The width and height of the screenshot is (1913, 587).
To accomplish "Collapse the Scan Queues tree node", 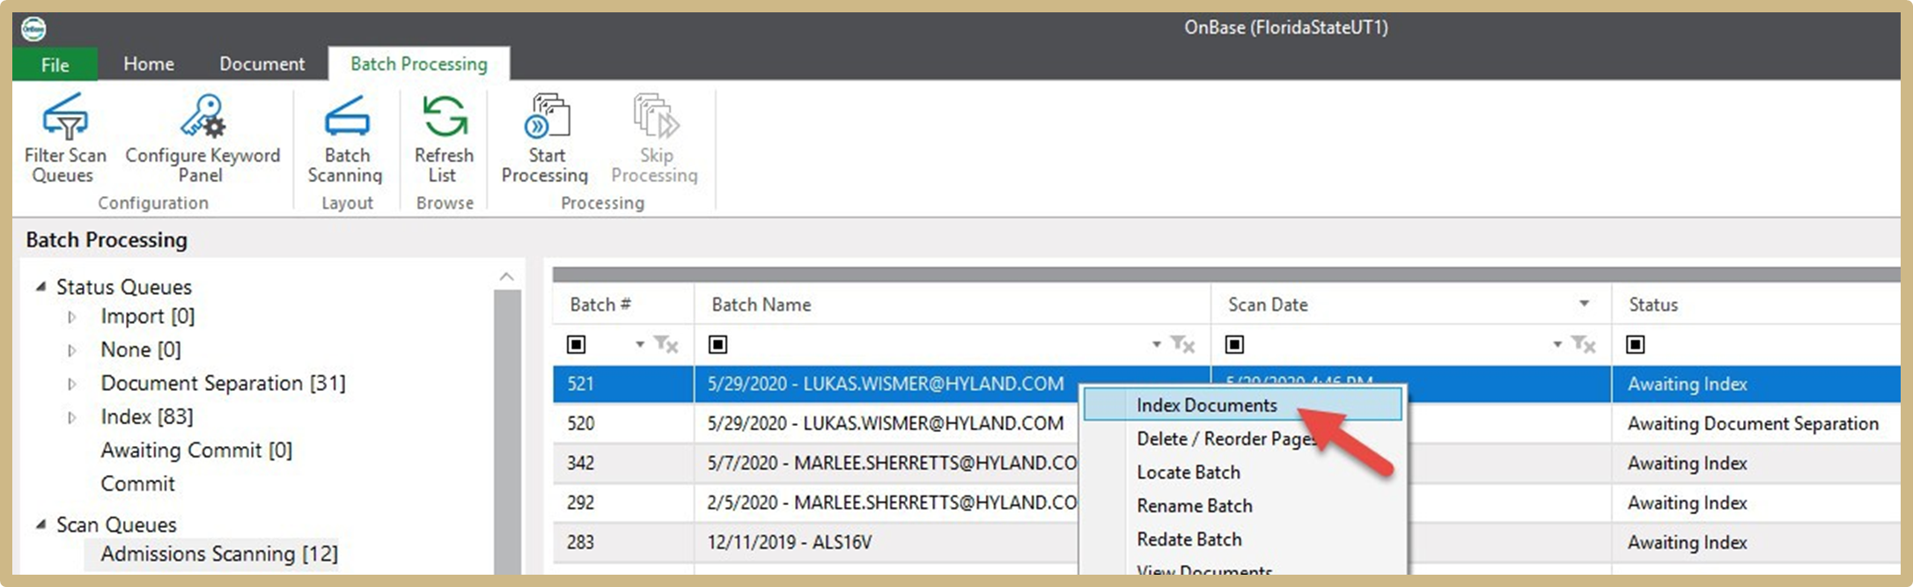I will (40, 525).
